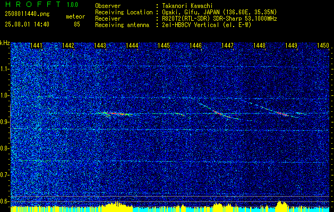Click time marker 1445
The width and height of the screenshot is (334, 212).
click(x=164, y=46)
